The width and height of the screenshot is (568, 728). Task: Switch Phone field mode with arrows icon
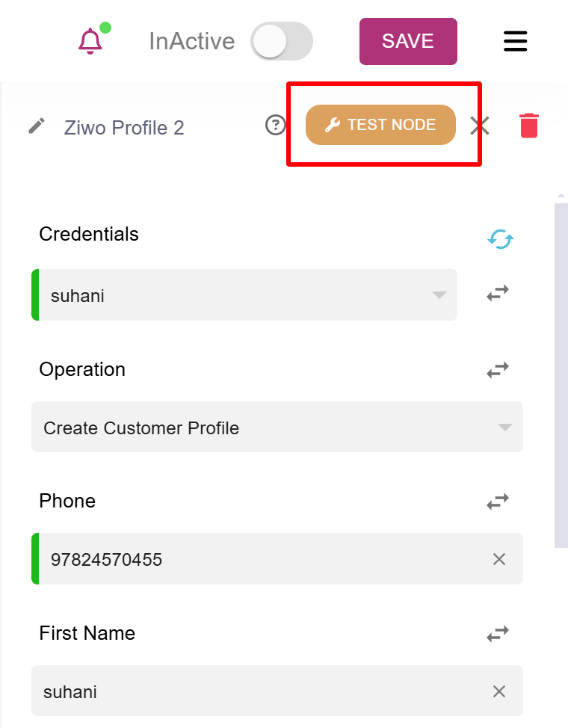click(x=498, y=502)
